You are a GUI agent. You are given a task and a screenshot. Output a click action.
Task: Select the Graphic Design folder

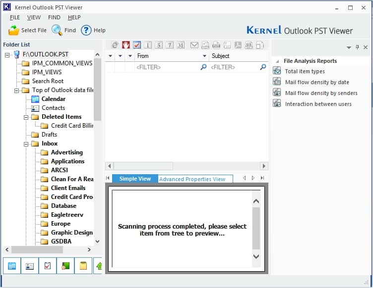(66, 233)
